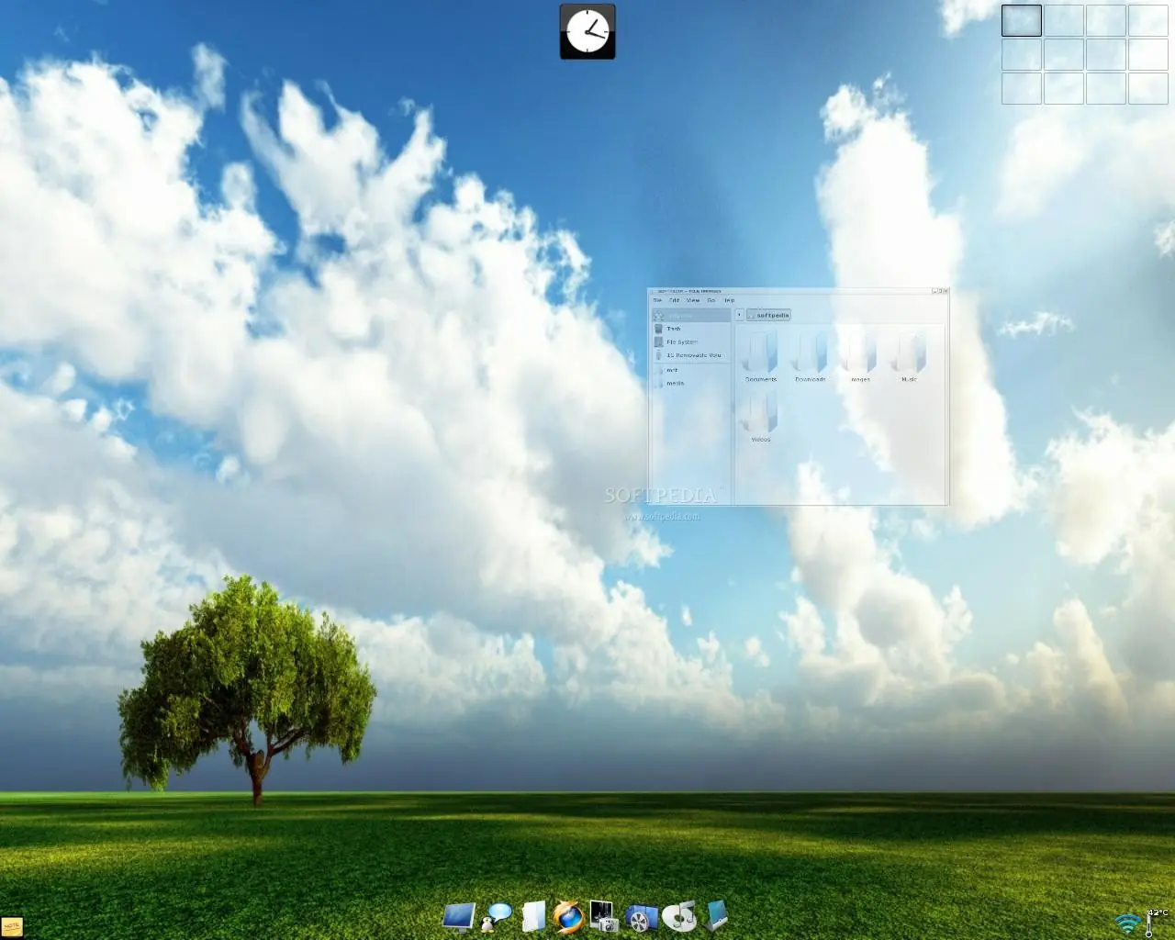
Task: Open the Music folder in file manager
Action: [x=909, y=356]
